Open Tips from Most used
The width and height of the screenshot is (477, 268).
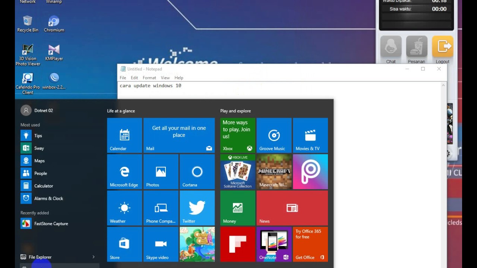[60, 135]
